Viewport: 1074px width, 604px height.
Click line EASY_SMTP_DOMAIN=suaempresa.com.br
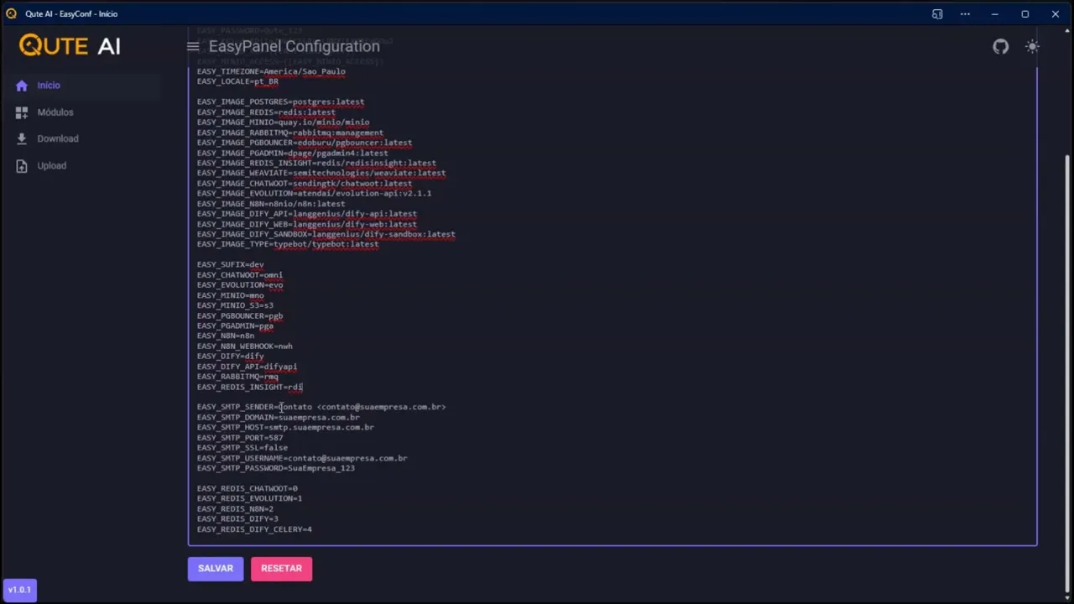point(279,417)
